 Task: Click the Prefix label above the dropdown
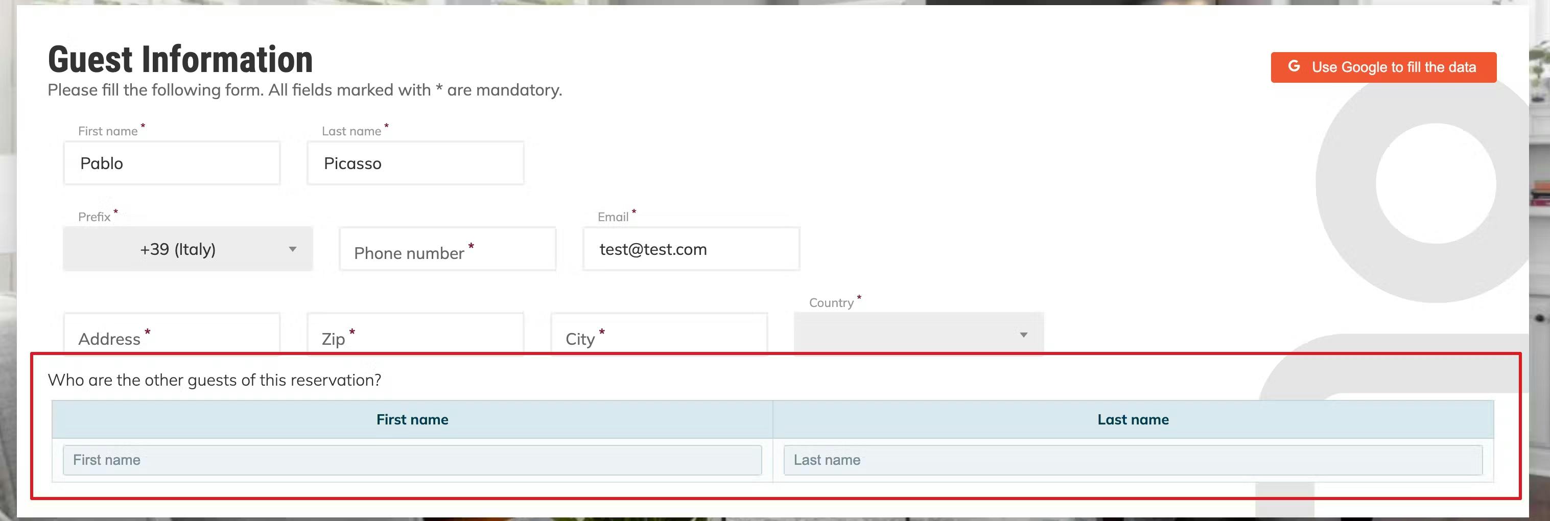(x=95, y=217)
